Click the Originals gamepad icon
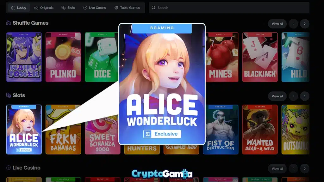The width and height of the screenshot is (324, 182). coord(36,8)
